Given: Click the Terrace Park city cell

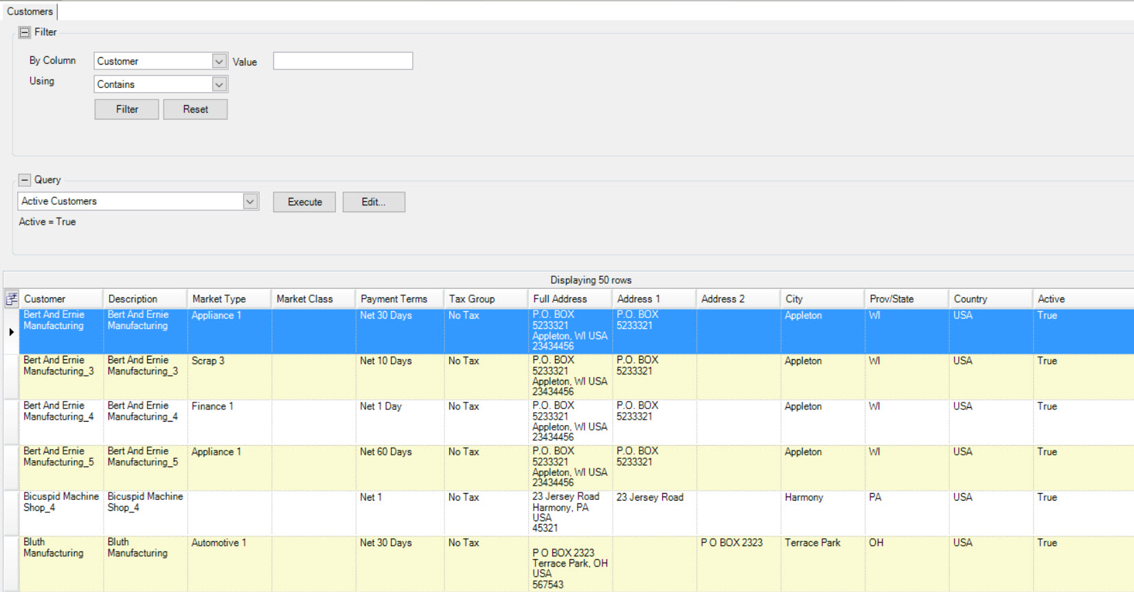Looking at the screenshot, I should pos(822,564).
